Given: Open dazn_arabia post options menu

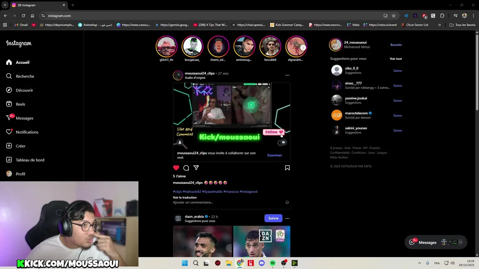Looking at the screenshot, I should 287,218.
